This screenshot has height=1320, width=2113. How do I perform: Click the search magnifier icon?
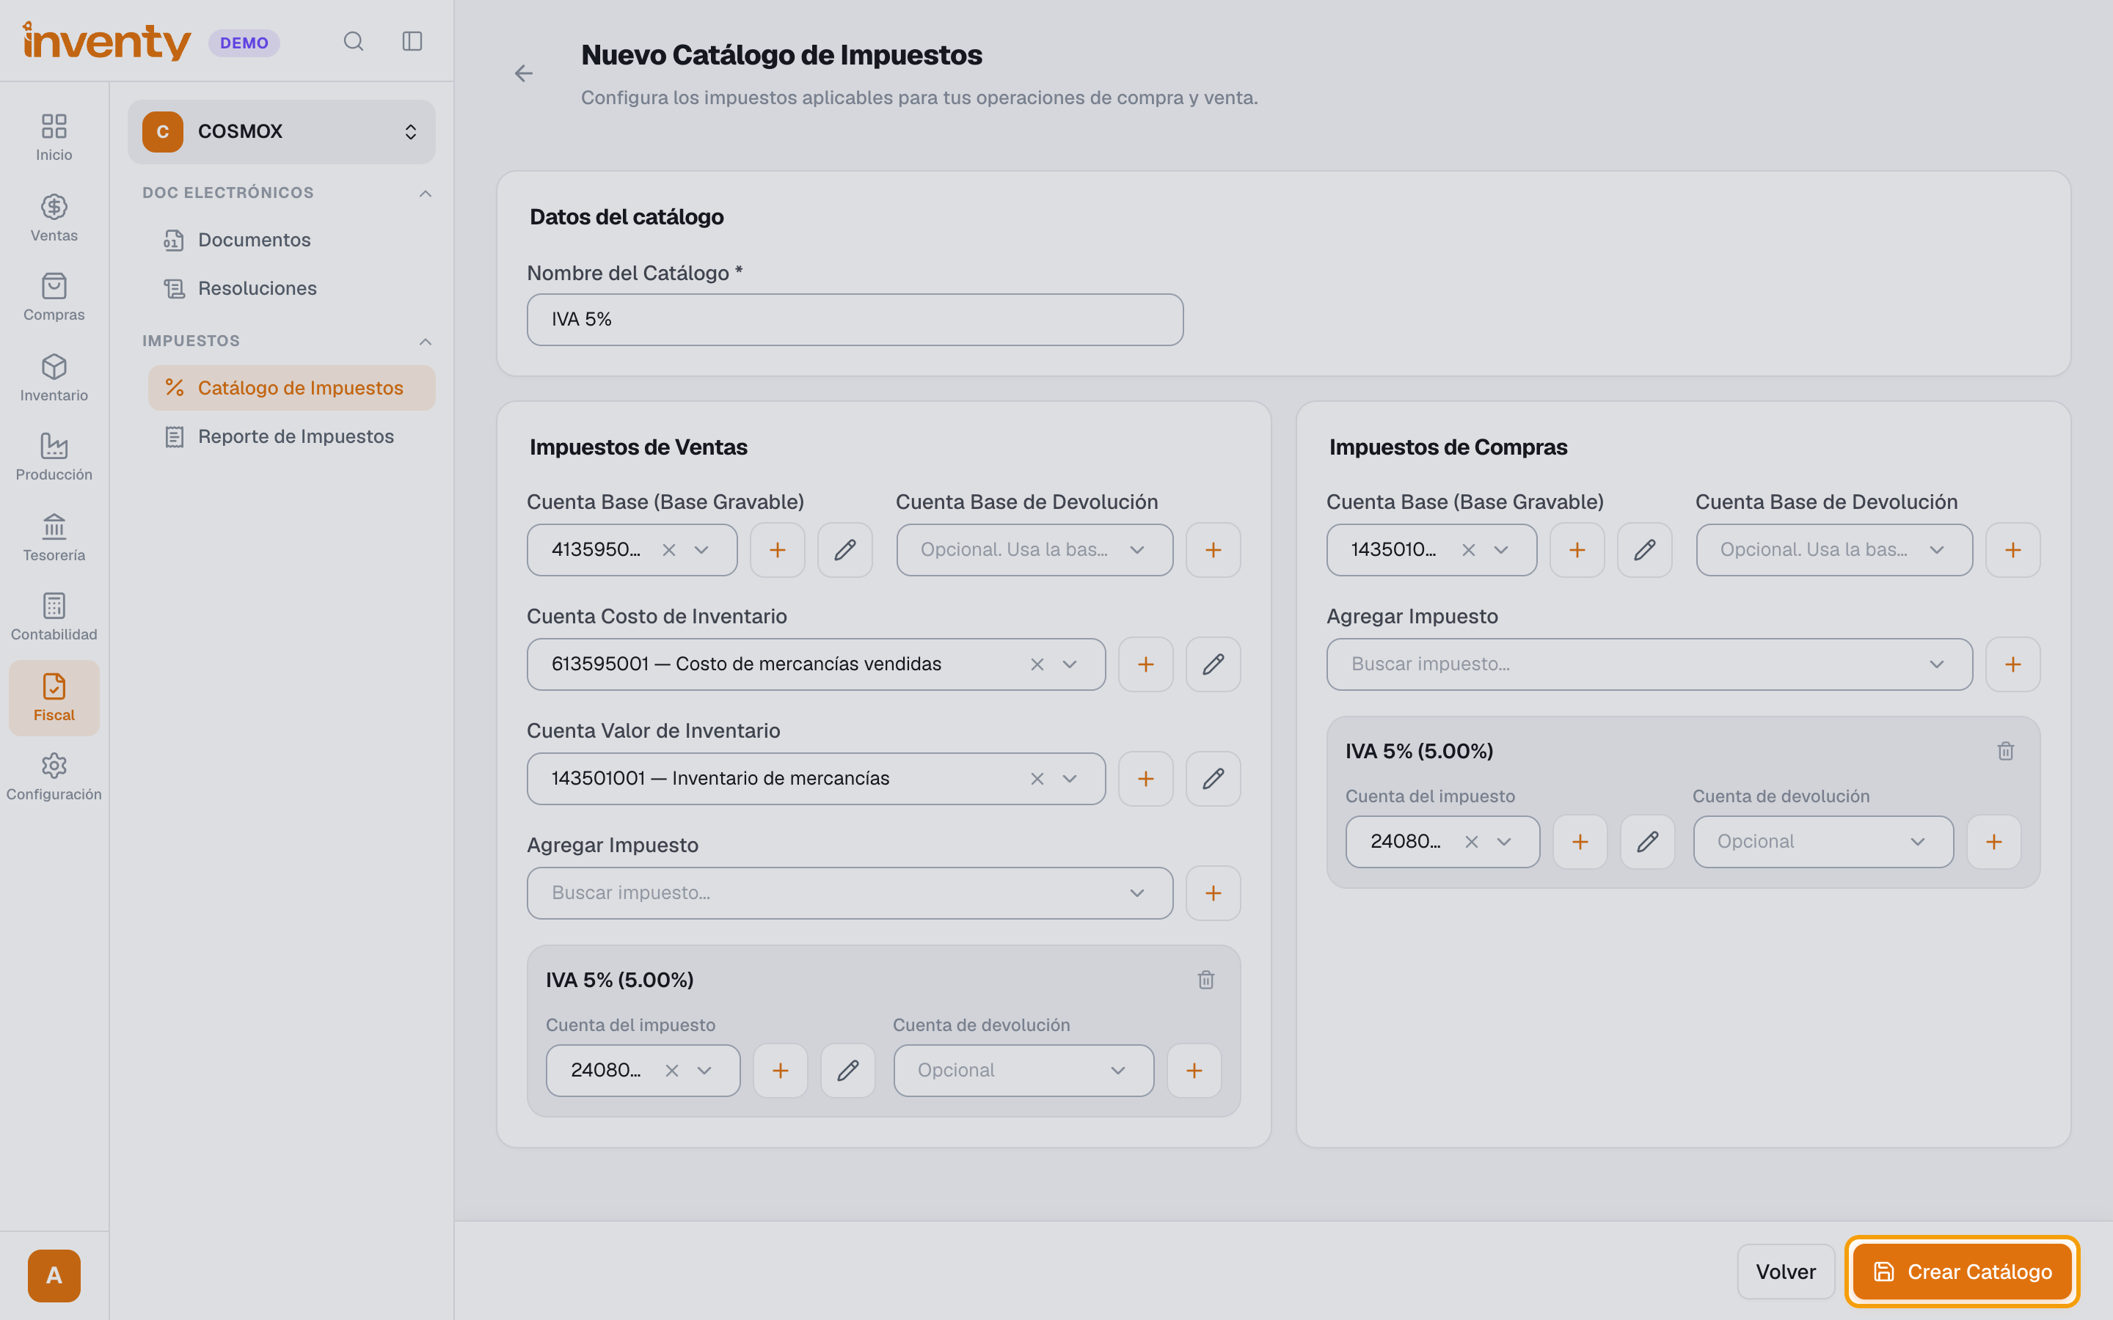354,41
